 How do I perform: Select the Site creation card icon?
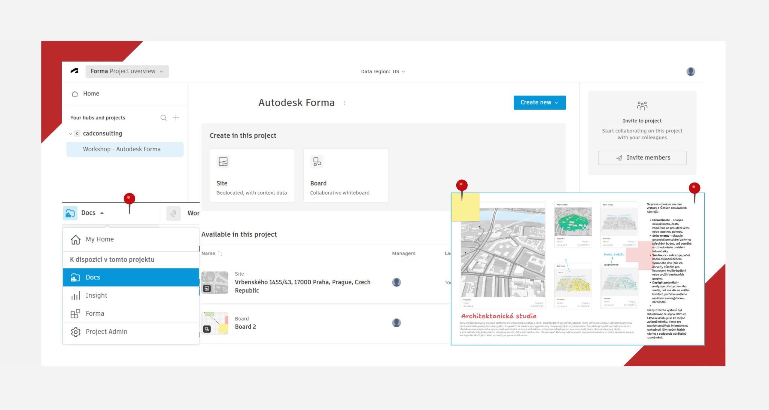pyautogui.click(x=223, y=162)
